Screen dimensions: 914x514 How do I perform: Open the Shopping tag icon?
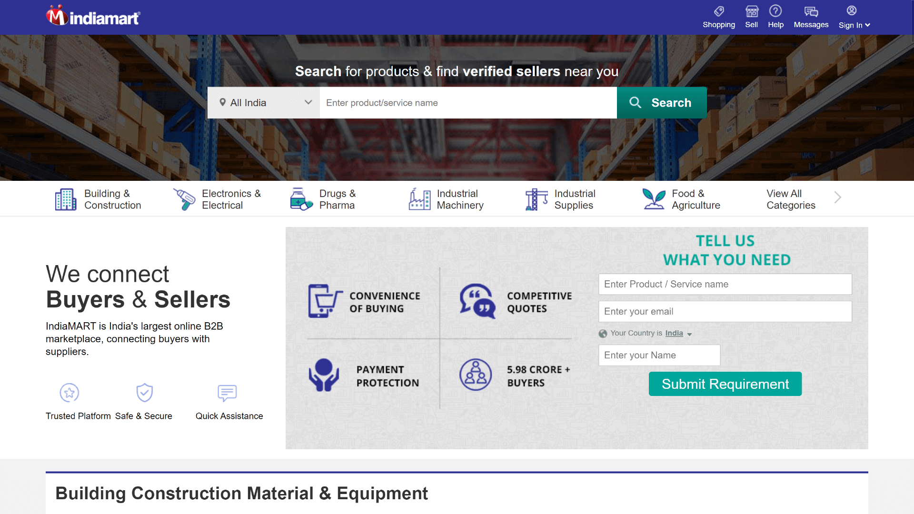click(719, 11)
